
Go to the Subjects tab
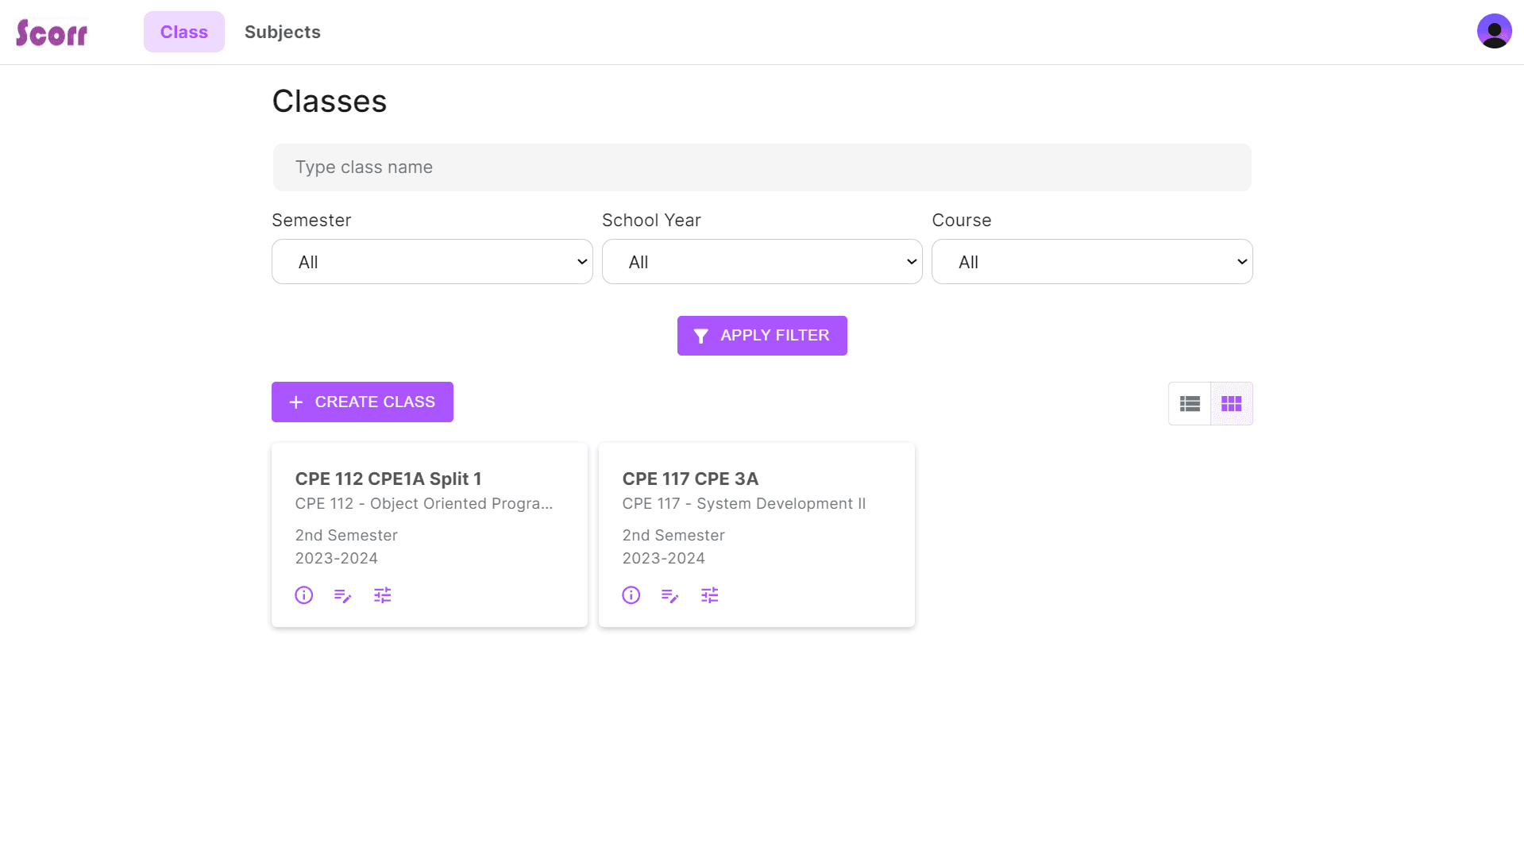[283, 32]
